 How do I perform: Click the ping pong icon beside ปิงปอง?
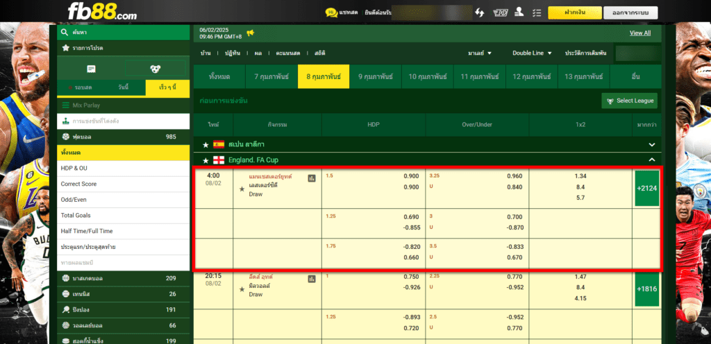tap(66, 310)
